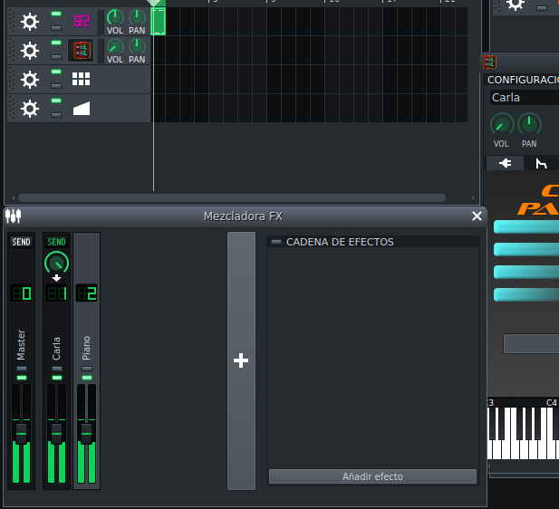
Task: Click the Carla rack icon in the instrument window title bar
Action: click(489, 62)
